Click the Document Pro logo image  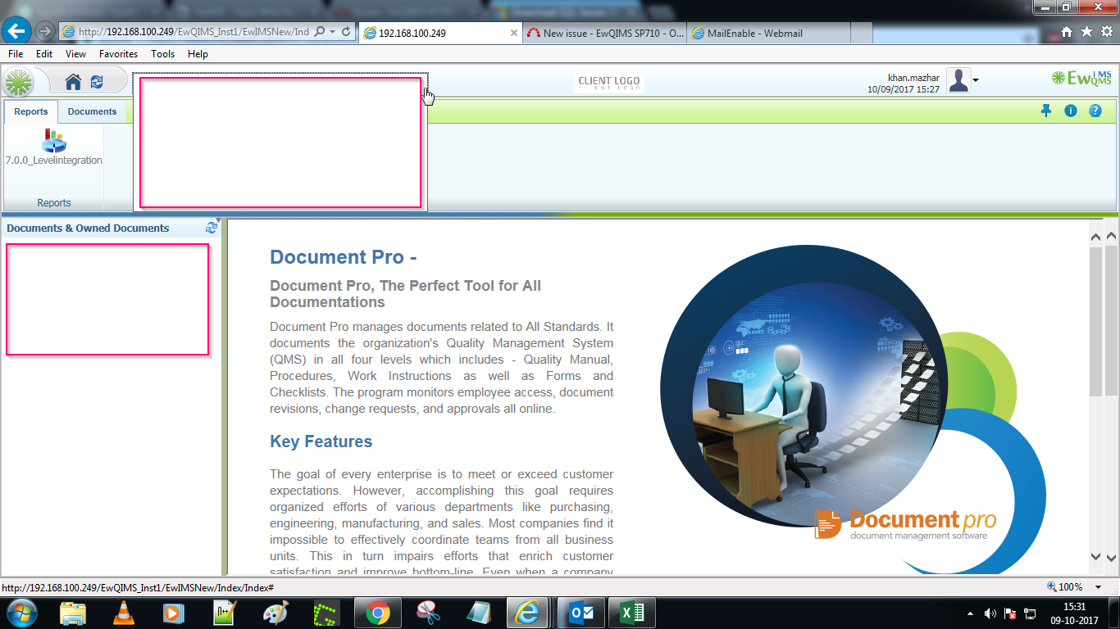click(905, 525)
